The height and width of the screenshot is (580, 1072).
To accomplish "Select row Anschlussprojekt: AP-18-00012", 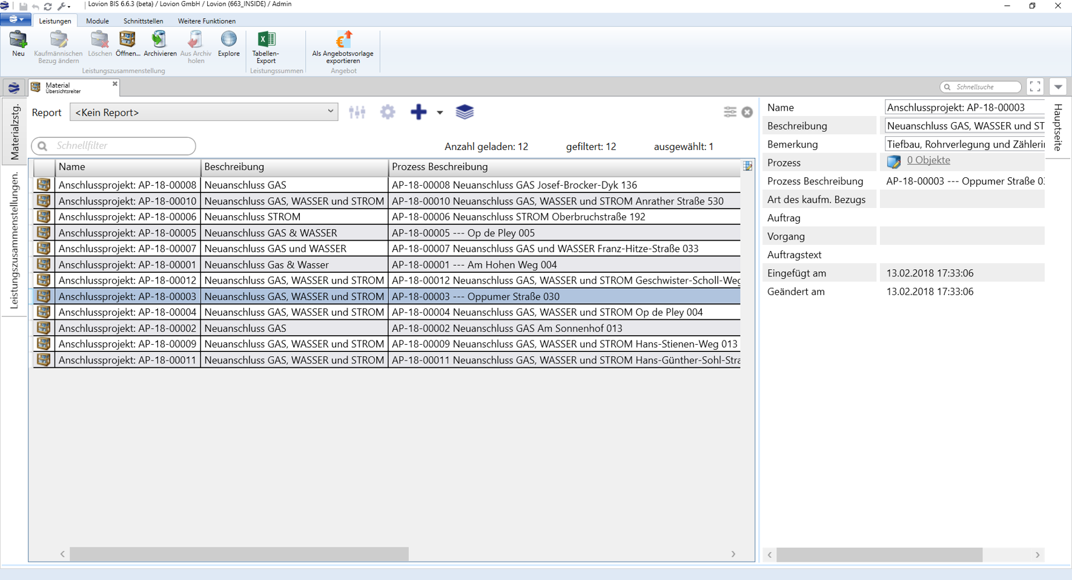I will tap(386, 280).
